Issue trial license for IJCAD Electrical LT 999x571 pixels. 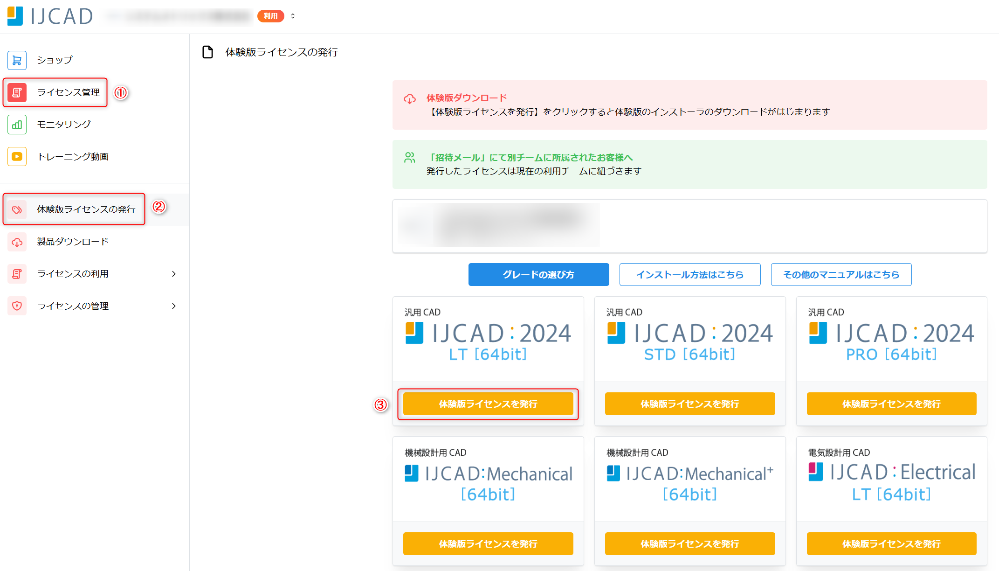coord(891,543)
